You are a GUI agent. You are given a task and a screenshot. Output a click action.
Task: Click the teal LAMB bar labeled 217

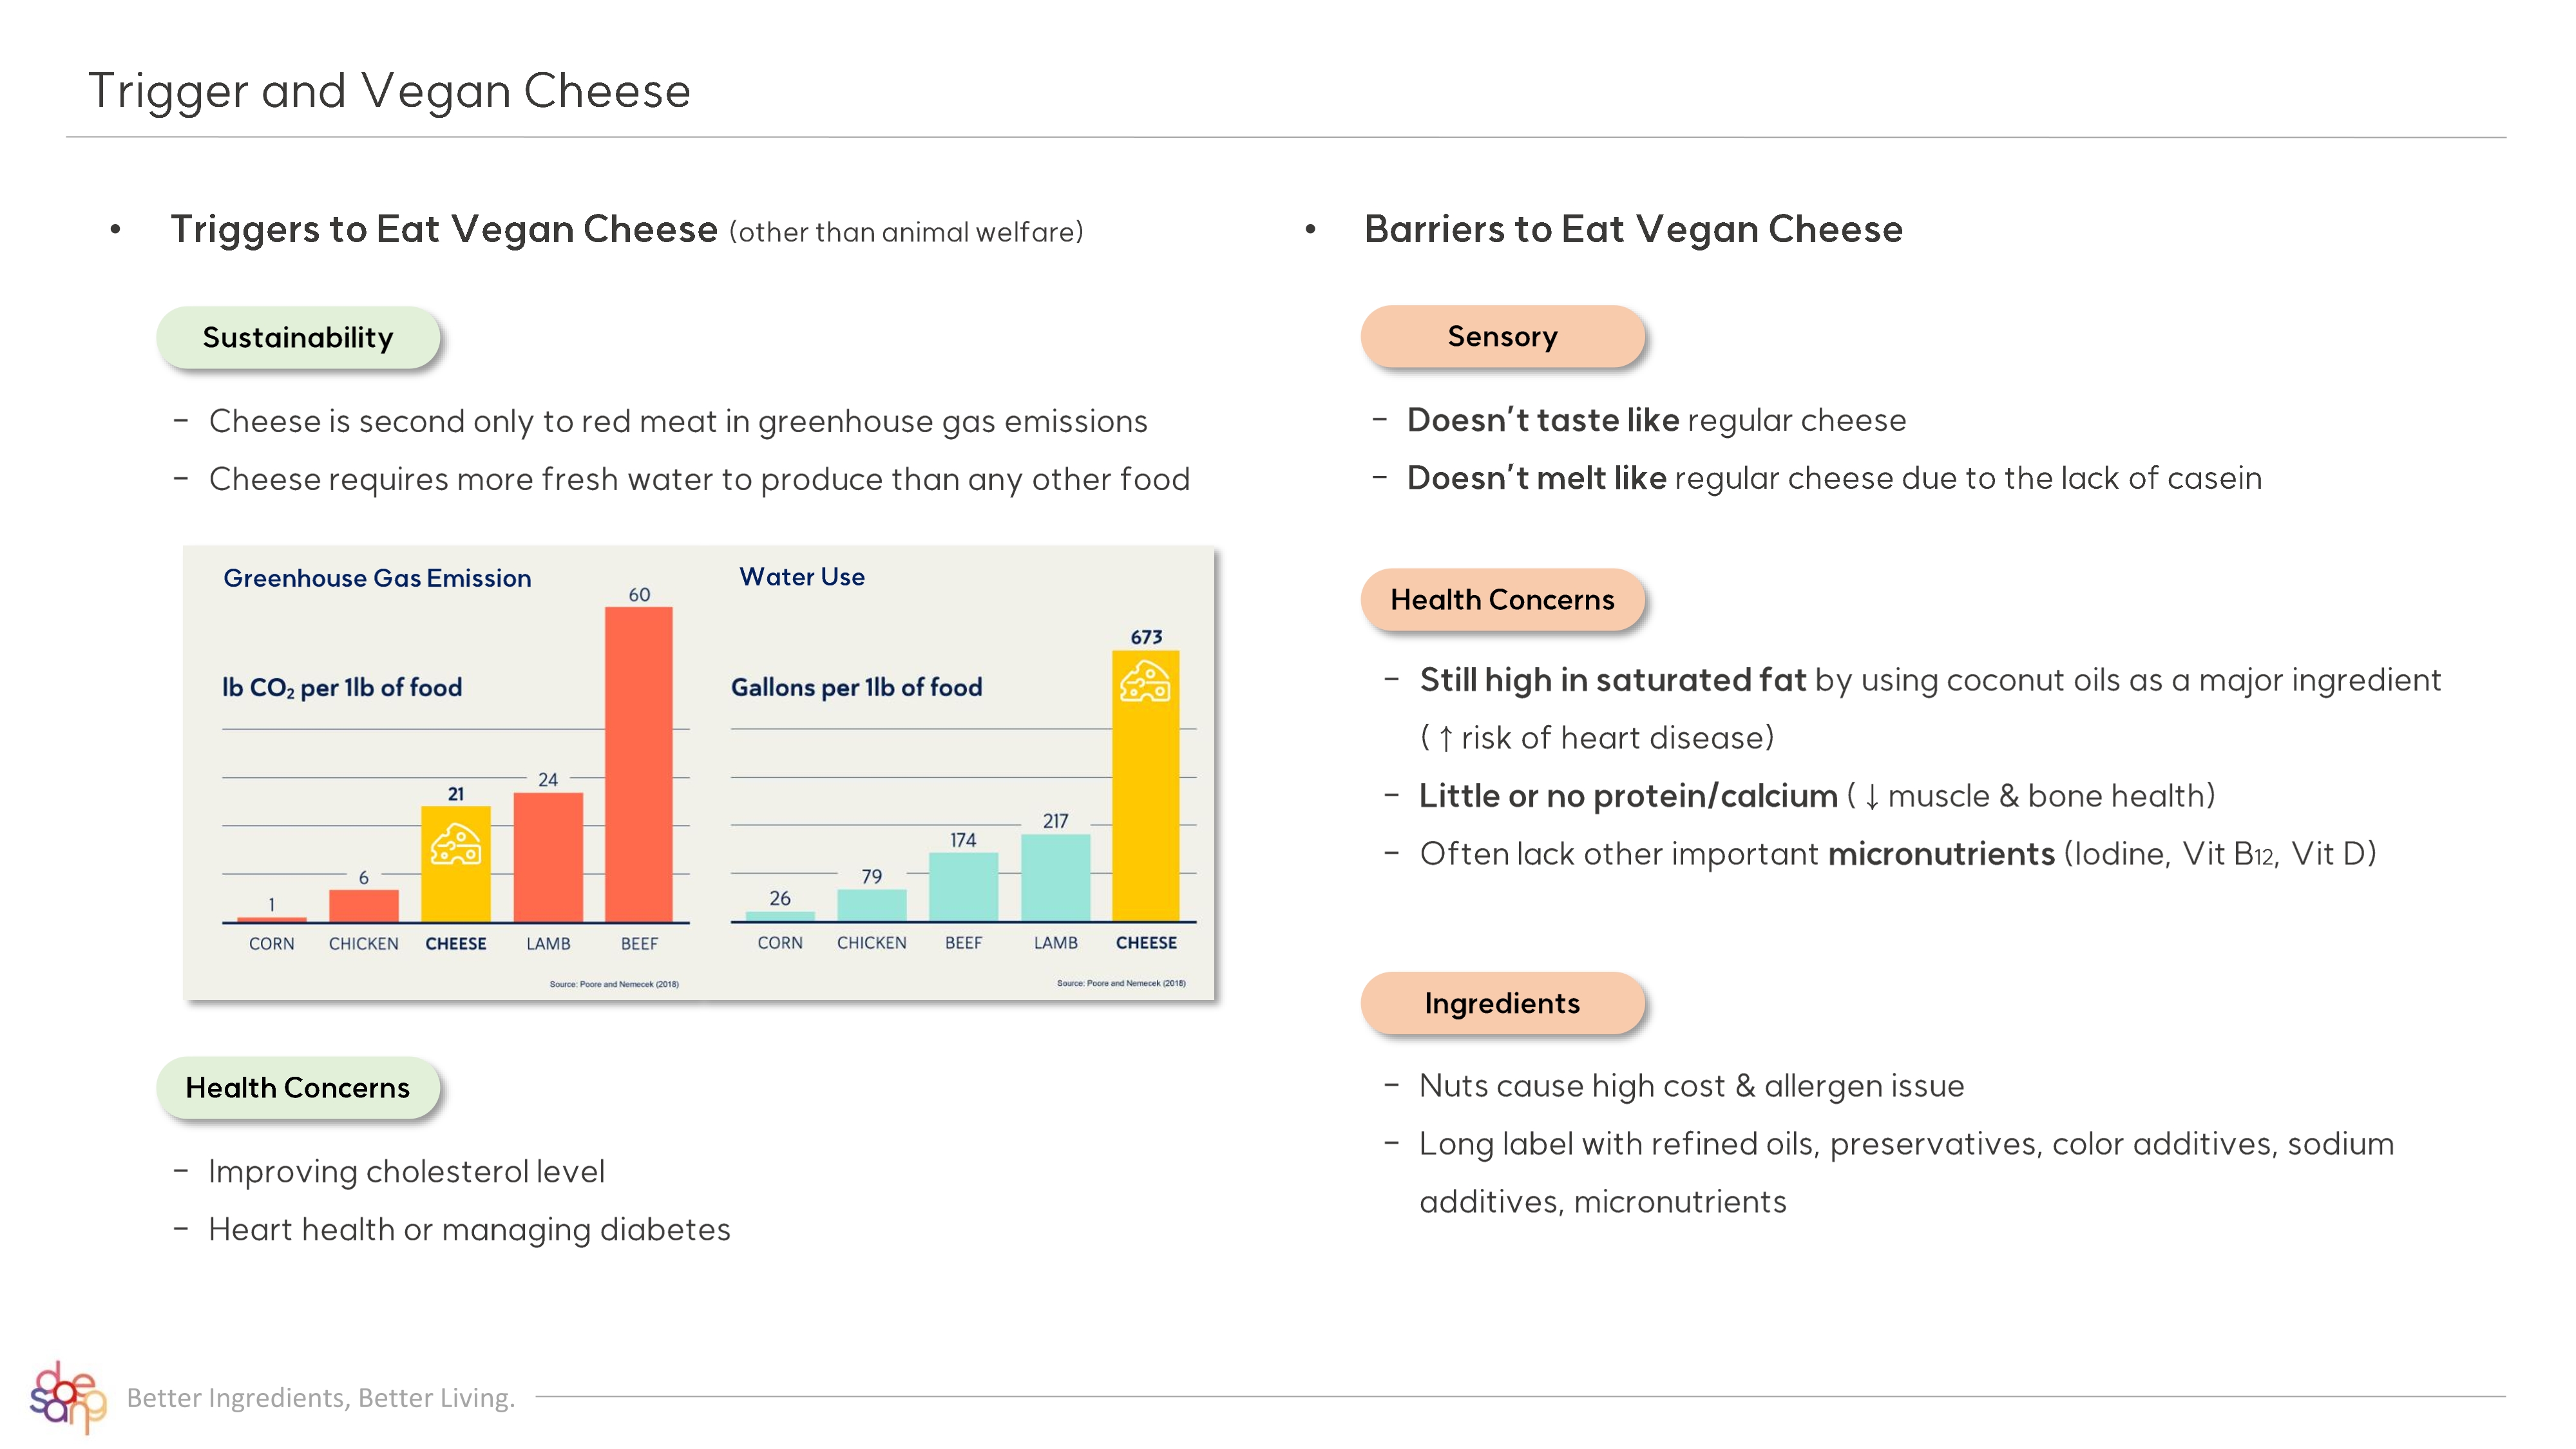[1055, 877]
